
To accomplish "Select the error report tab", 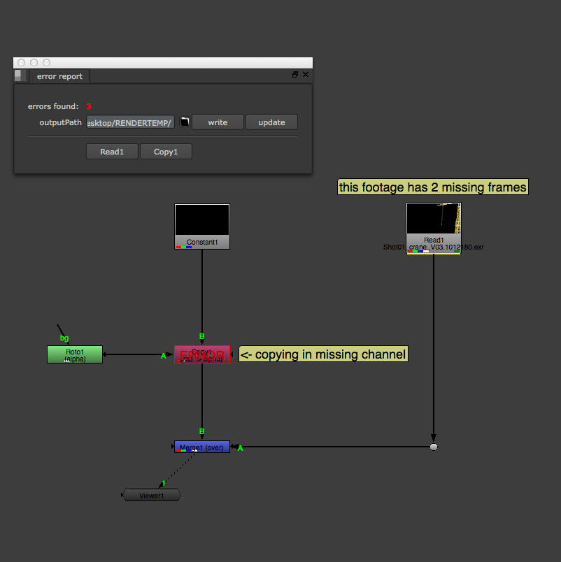I will [x=59, y=76].
